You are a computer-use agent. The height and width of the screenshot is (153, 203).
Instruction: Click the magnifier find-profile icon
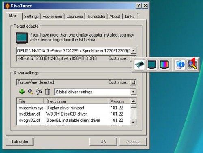coord(30,92)
